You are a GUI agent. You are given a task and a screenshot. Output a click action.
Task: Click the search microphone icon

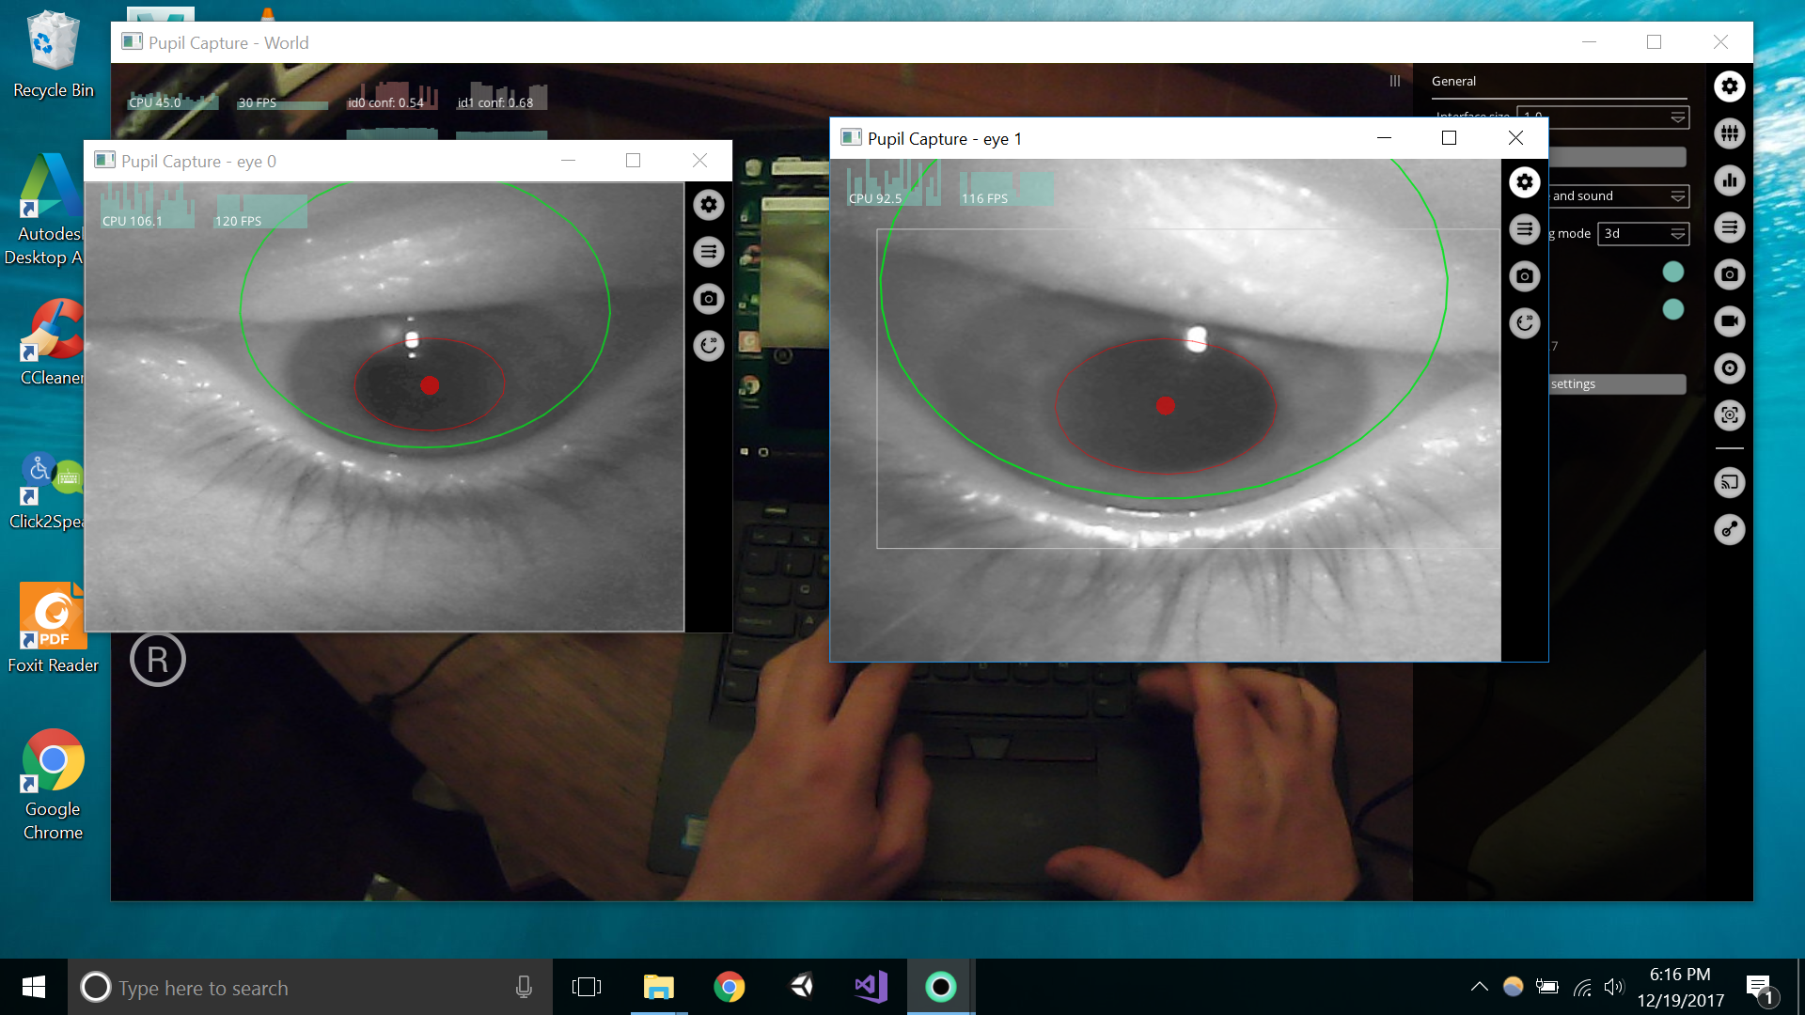(x=524, y=987)
